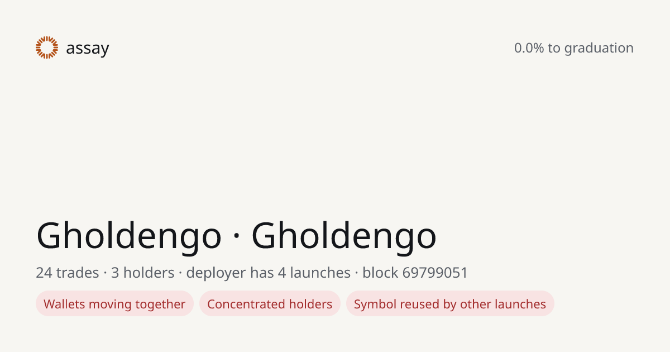670x352 pixels.
Task: Select the number 69799051
Action: point(435,273)
